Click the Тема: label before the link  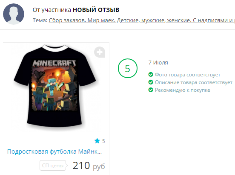40,20
